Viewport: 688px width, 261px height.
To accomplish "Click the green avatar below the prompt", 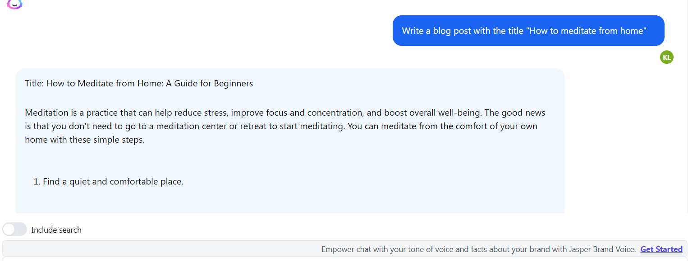I will pos(666,57).
